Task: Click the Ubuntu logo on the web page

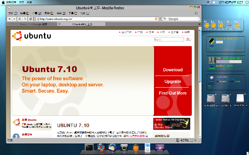Action: [32, 36]
